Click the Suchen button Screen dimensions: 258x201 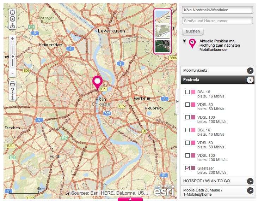coord(193,31)
